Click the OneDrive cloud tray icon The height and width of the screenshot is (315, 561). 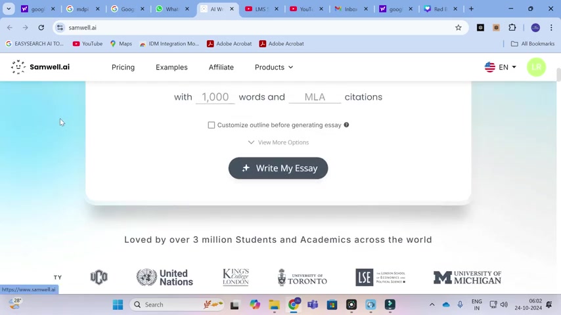(446, 304)
